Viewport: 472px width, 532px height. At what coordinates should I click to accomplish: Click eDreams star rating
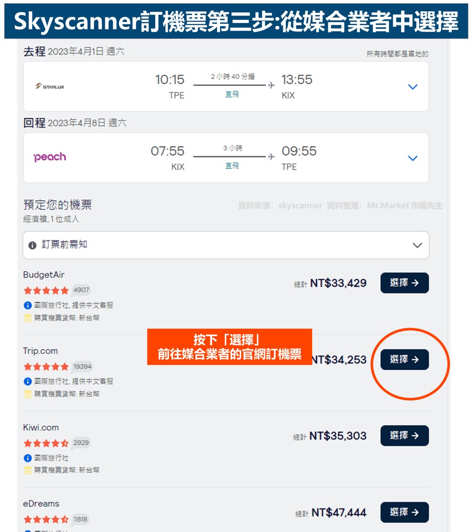(46, 520)
